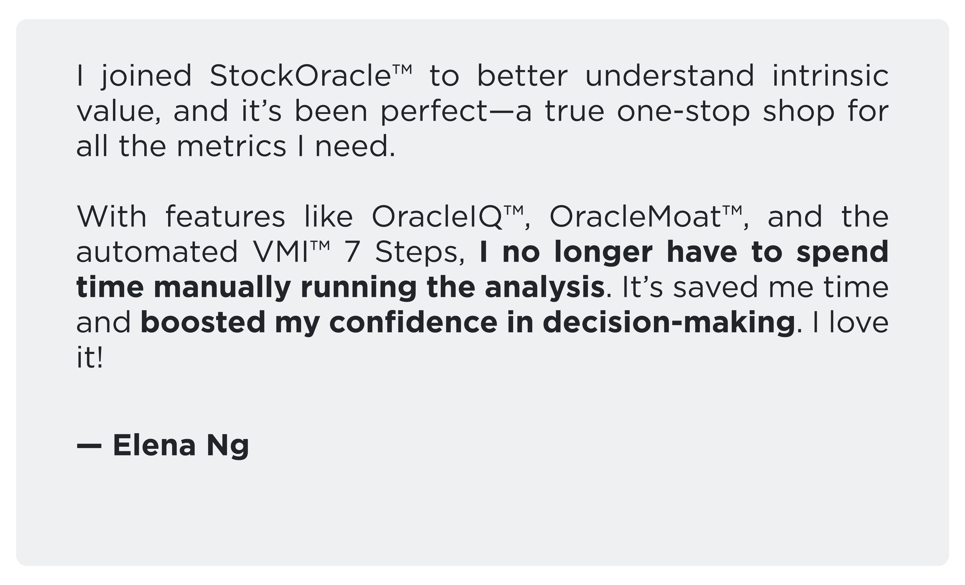Click the word 'automated' in second paragraph
The height and width of the screenshot is (585, 965).
157,252
